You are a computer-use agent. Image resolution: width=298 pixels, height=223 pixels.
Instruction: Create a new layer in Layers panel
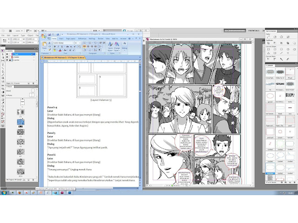(x=29, y=83)
